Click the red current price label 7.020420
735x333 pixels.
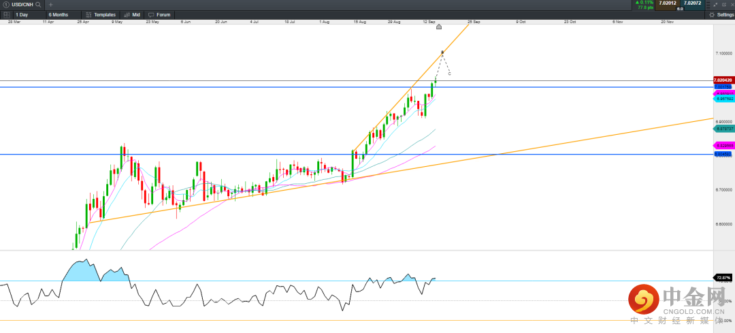pos(722,80)
